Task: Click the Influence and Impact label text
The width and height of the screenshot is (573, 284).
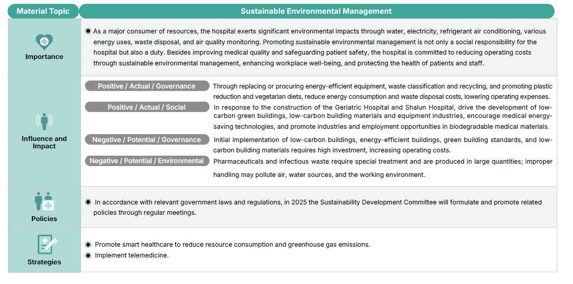Action: (x=44, y=142)
